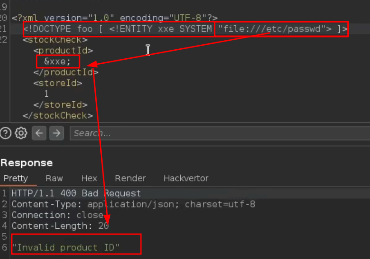Viewport: 370px width, 259px height.
Task: Switch to the Pretty response tab
Action: (16, 178)
